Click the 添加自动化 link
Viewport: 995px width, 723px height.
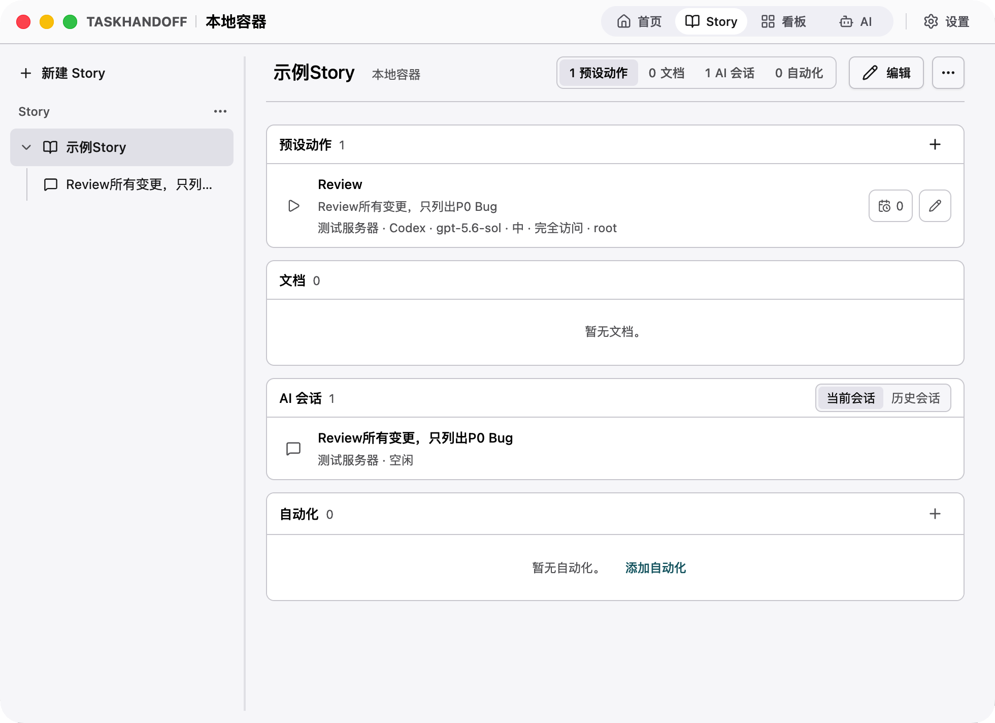pyautogui.click(x=655, y=568)
